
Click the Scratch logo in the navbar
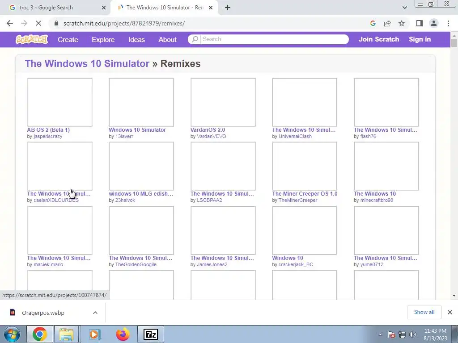(32, 39)
